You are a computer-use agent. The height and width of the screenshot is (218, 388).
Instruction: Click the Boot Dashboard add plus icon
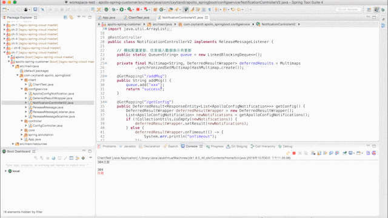pos(83,158)
